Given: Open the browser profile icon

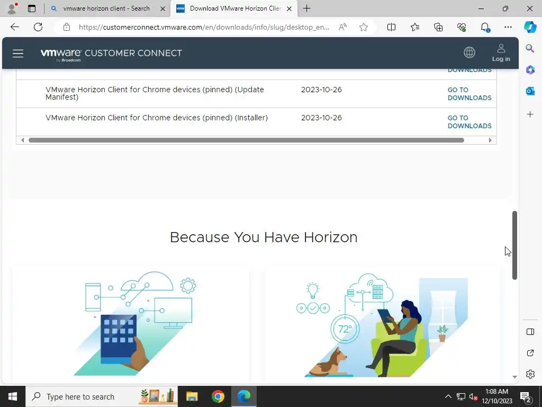Looking at the screenshot, I should tap(13, 8).
